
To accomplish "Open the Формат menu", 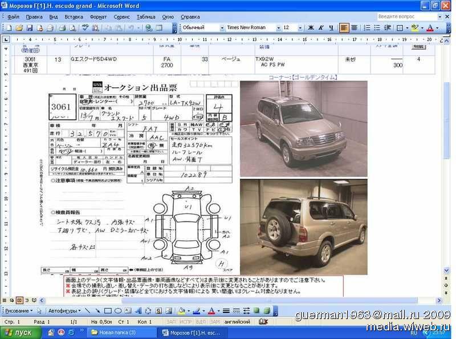I will click(x=98, y=17).
